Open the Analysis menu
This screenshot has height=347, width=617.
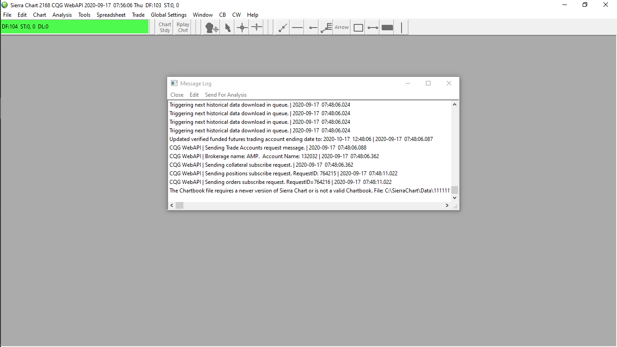(62, 15)
